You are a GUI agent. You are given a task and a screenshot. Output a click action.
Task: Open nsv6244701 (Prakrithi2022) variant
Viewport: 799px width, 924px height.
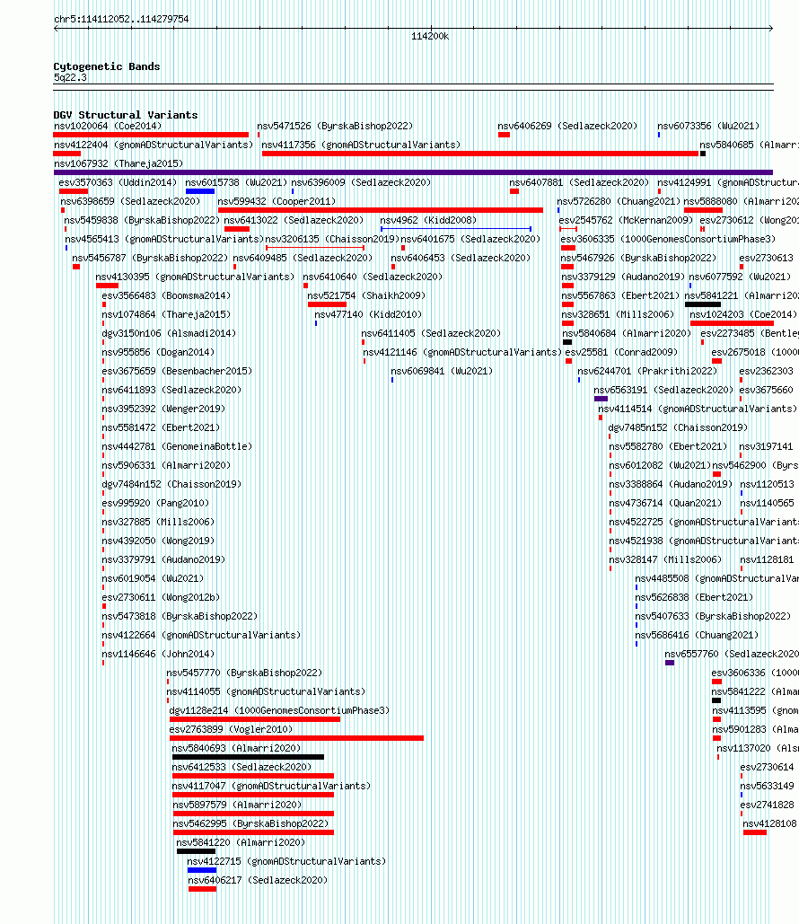647,371
